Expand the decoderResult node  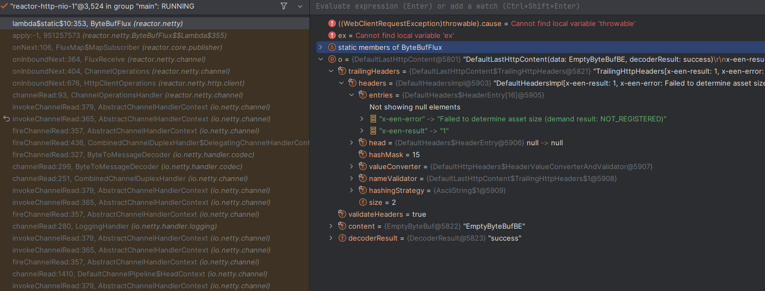[331, 238]
